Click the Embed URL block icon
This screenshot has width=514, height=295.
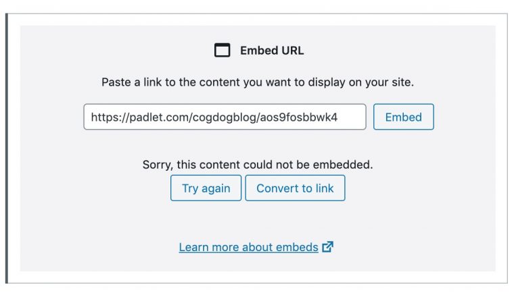pyautogui.click(x=222, y=51)
